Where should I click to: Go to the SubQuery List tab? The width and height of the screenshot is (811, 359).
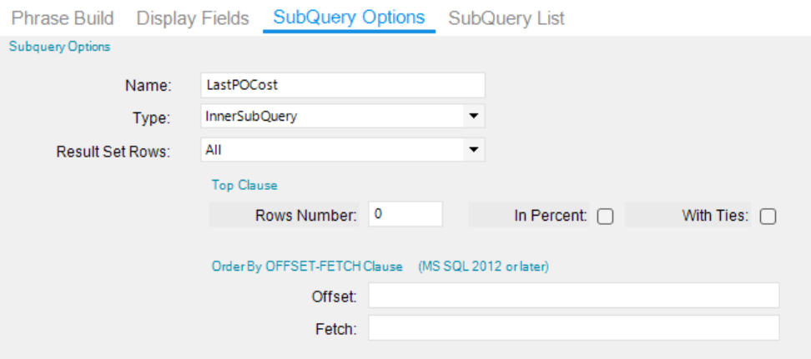click(506, 17)
